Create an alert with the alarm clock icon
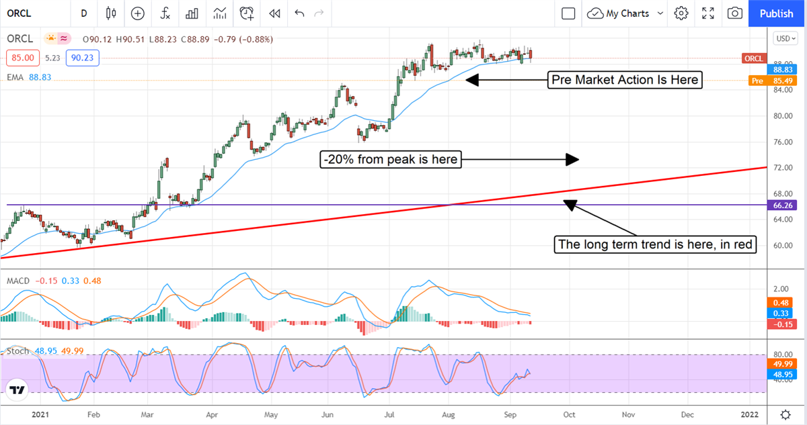Screen dimensions: 807x425 (247, 13)
